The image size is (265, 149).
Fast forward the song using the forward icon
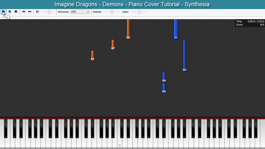pyautogui.click(x=30, y=12)
